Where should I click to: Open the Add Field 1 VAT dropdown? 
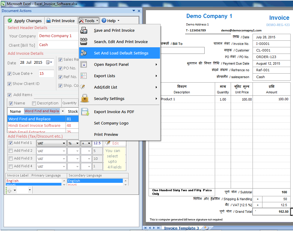tap(64, 143)
